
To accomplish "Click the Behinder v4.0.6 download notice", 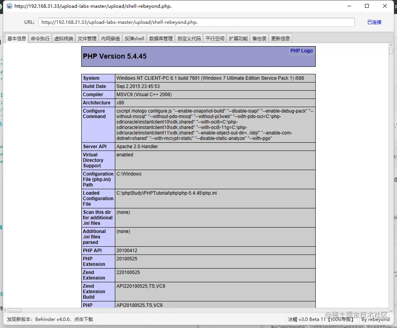I will click(x=50, y=319).
